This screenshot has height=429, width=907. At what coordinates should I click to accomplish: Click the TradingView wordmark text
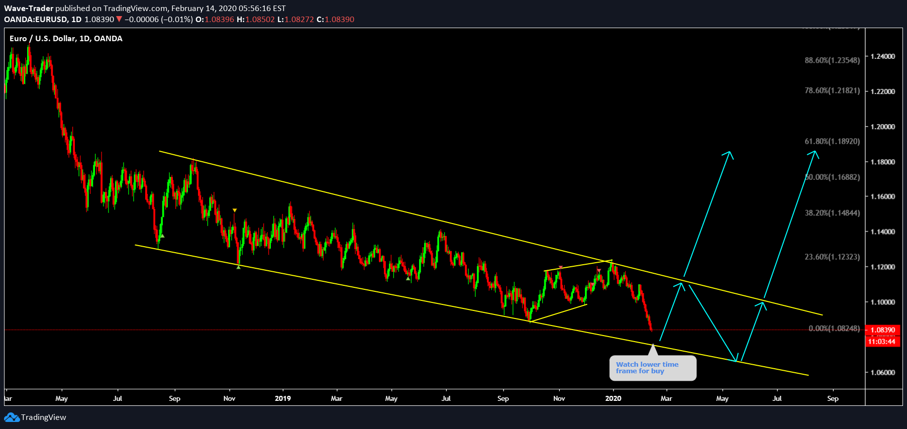click(x=44, y=417)
